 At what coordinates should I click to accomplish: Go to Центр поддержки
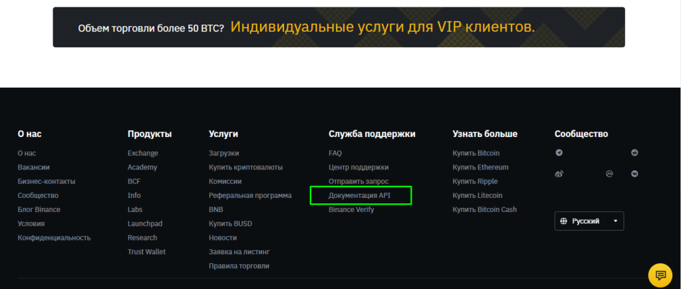pos(358,167)
